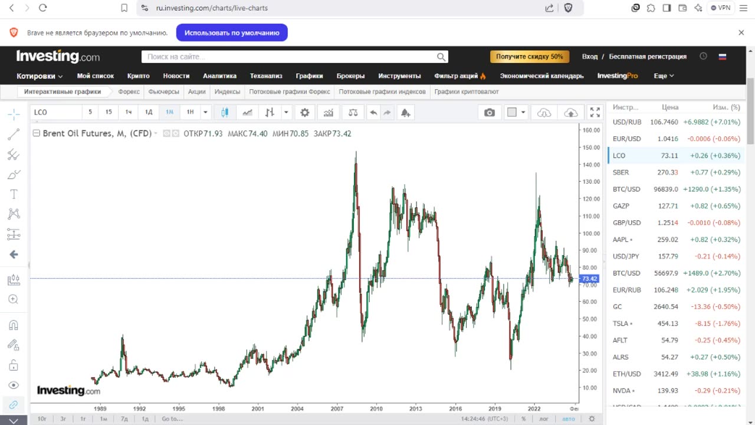Switch to the bar chart style
Image resolution: width=755 pixels, height=425 pixels.
[270, 112]
